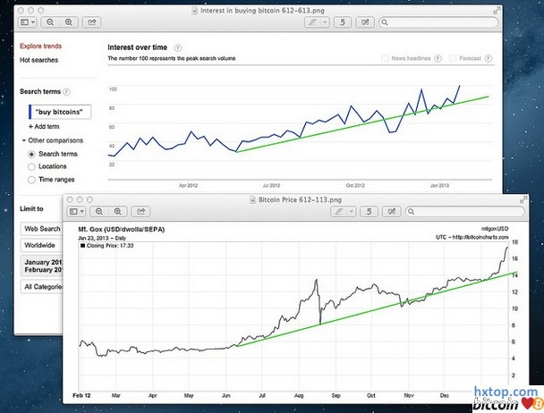The height and width of the screenshot is (413, 544).
Task: Zoom out in the Bitcoin Price window
Action: pyautogui.click(x=99, y=211)
